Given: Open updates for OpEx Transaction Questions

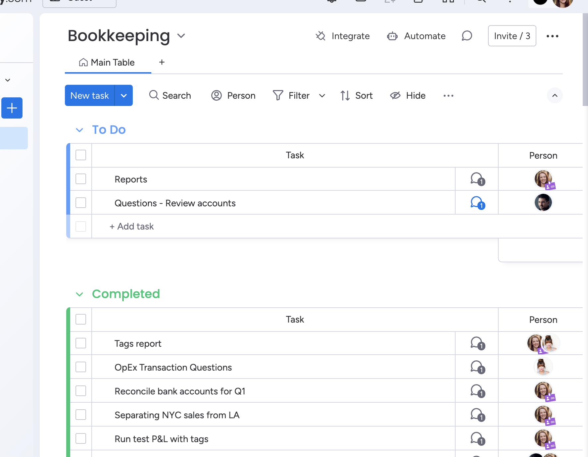Looking at the screenshot, I should 477,367.
